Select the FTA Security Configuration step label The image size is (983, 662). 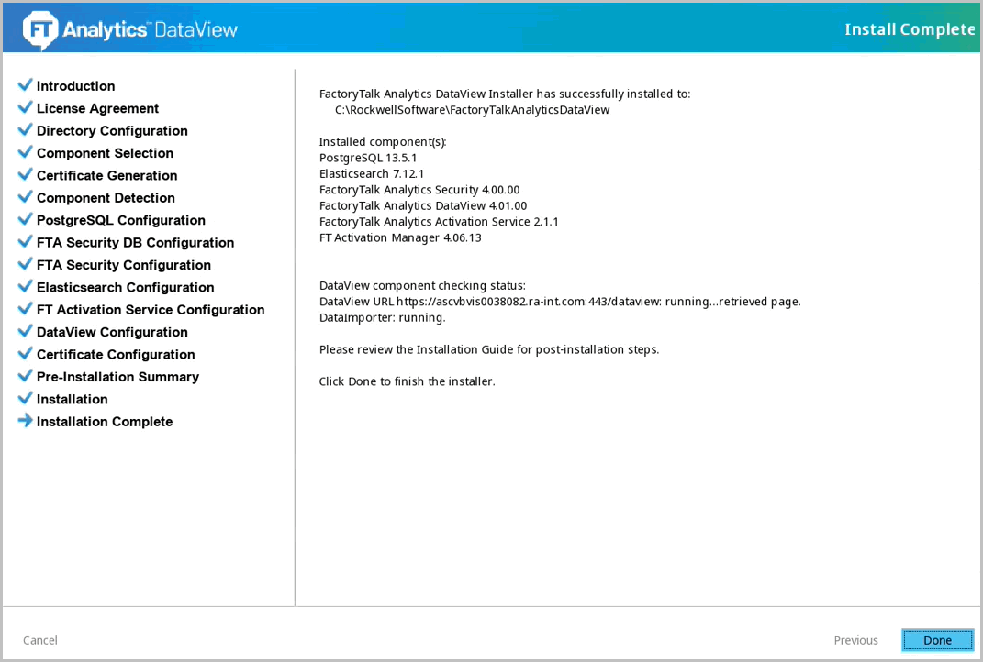coord(124,265)
